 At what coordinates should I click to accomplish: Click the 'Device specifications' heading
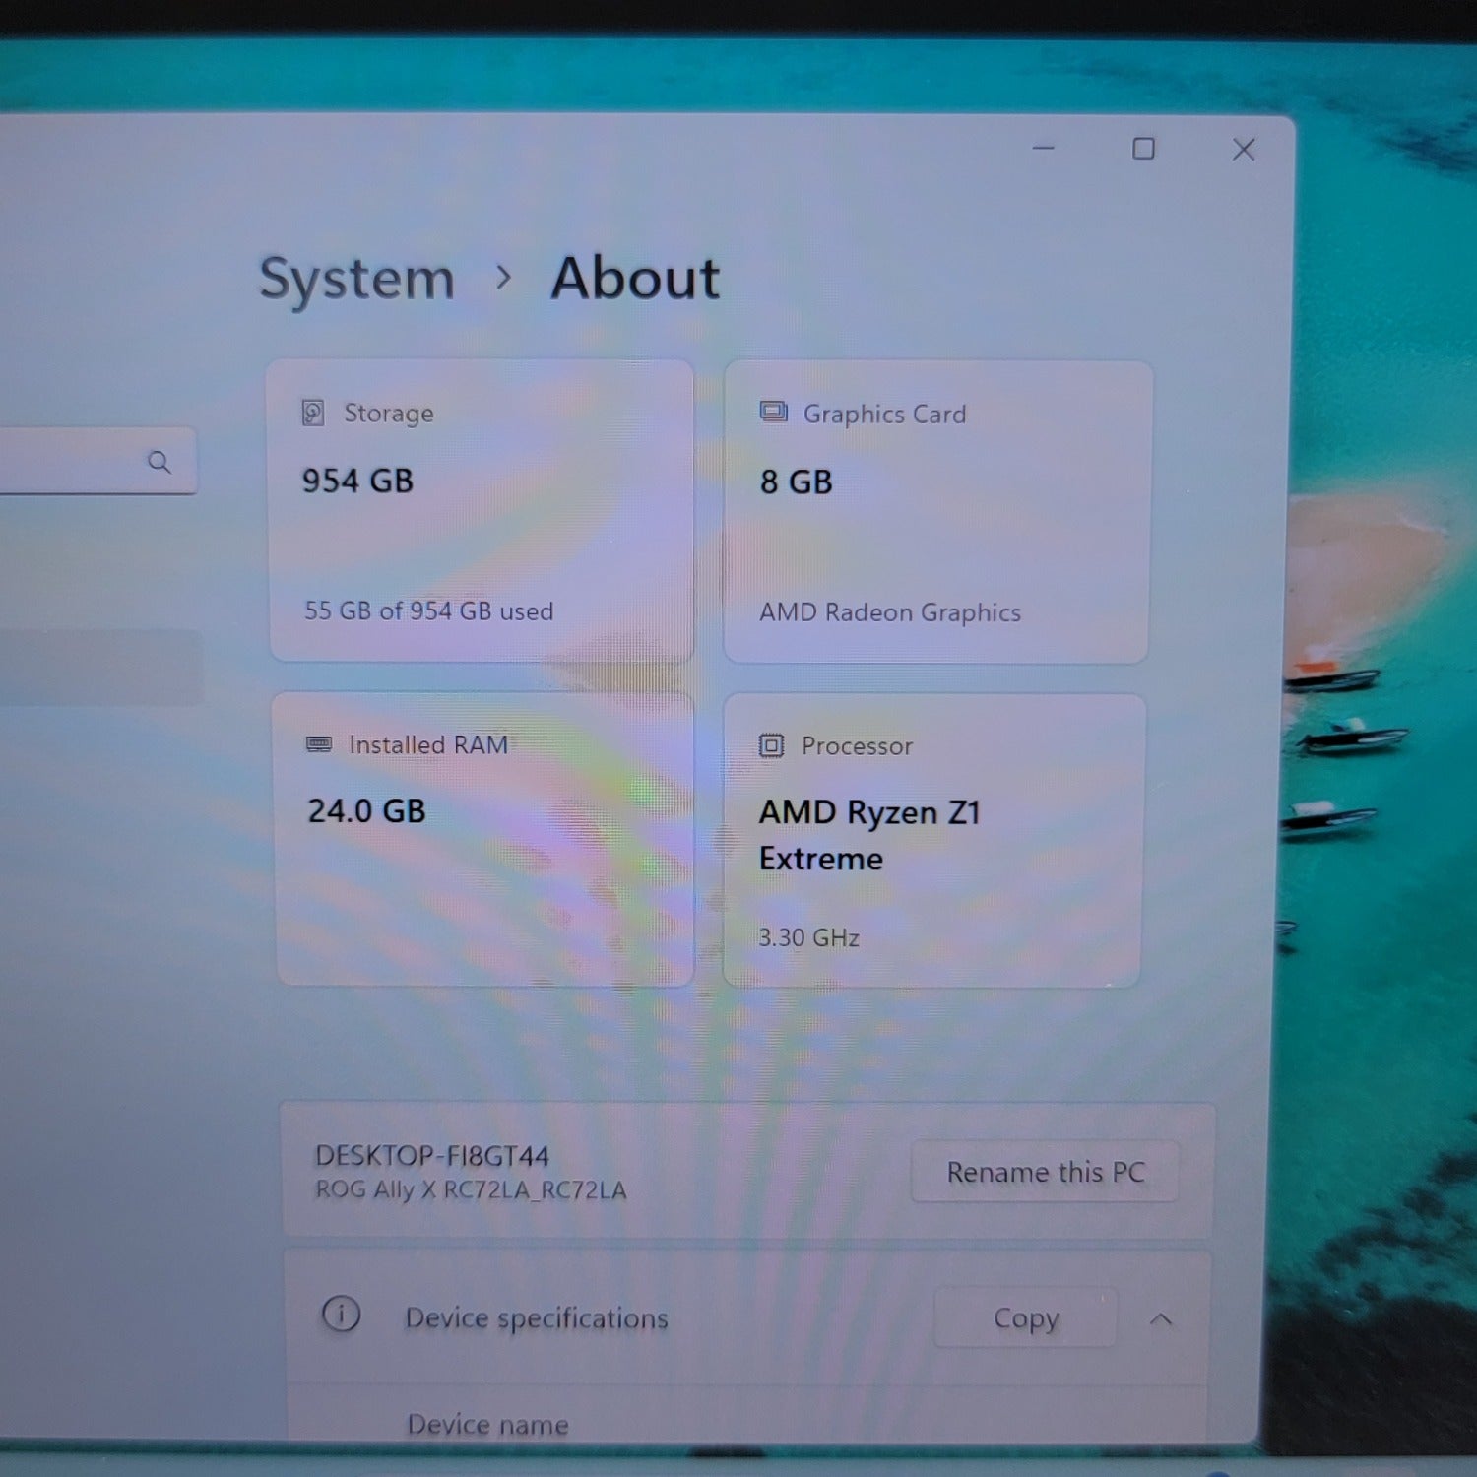pos(537,1317)
